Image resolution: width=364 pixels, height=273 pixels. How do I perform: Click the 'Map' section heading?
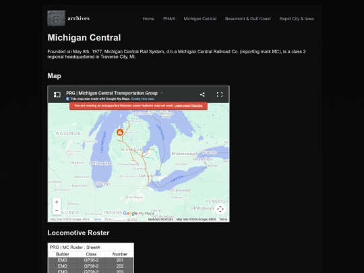click(x=55, y=76)
